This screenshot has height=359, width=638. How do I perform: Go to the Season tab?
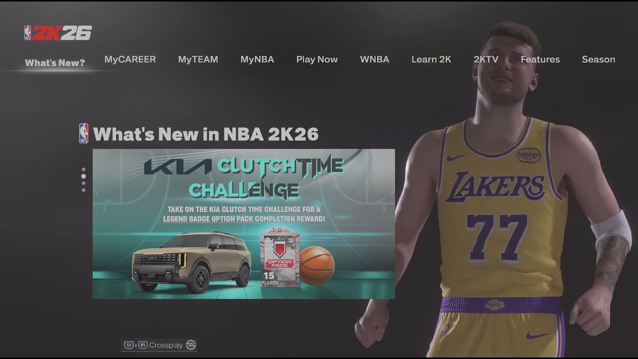[598, 59]
